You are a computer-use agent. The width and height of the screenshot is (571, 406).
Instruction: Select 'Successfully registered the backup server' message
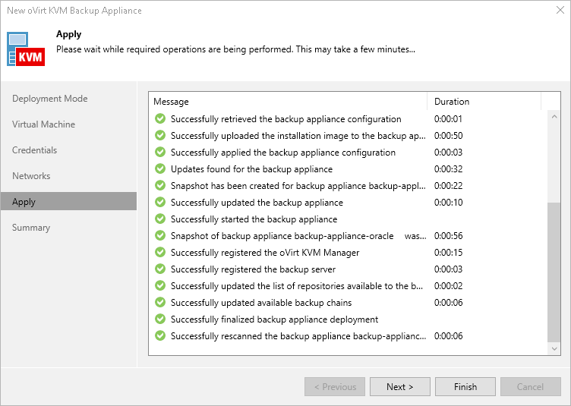pos(253,269)
